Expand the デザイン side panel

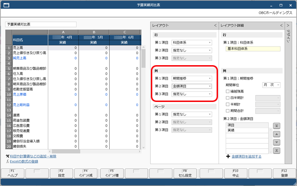(288, 25)
